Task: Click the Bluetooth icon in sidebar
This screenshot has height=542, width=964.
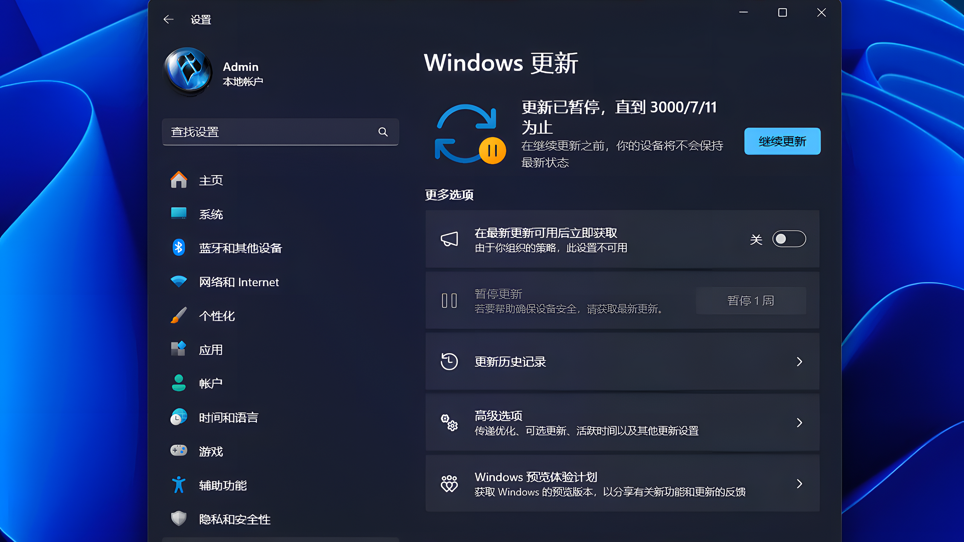Action: pos(179,248)
